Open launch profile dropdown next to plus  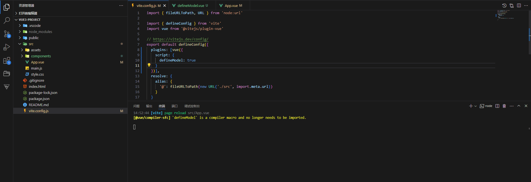(x=476, y=106)
